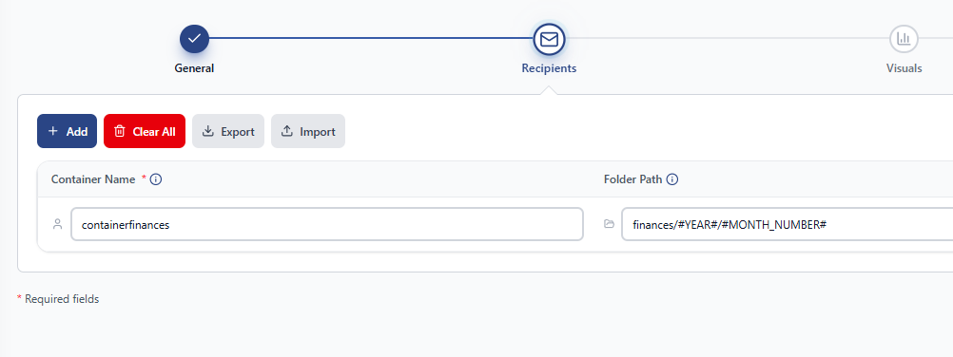Jump to the Visuals step label

[904, 68]
